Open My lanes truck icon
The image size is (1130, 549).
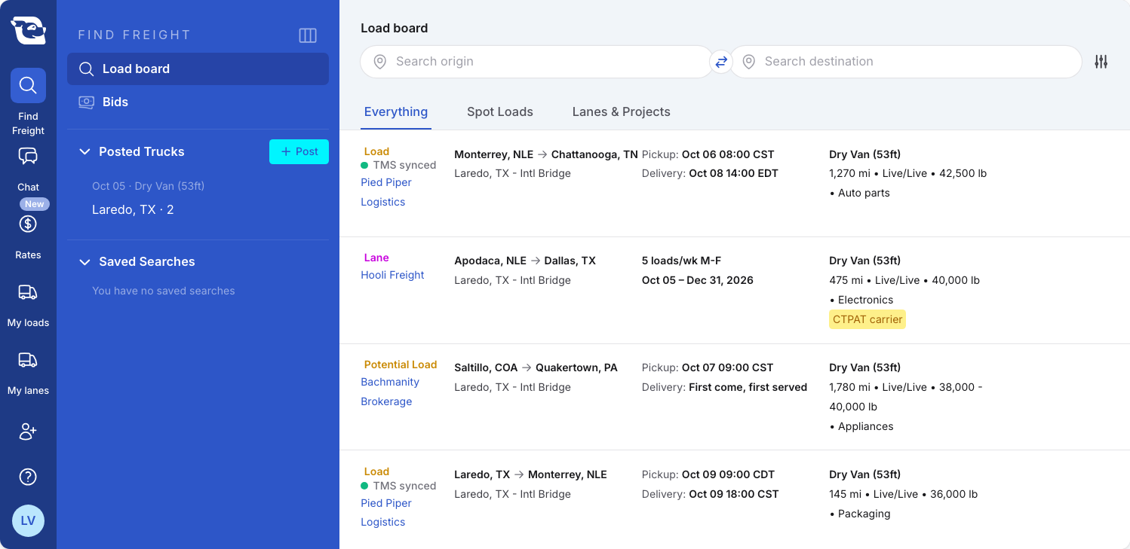click(28, 360)
